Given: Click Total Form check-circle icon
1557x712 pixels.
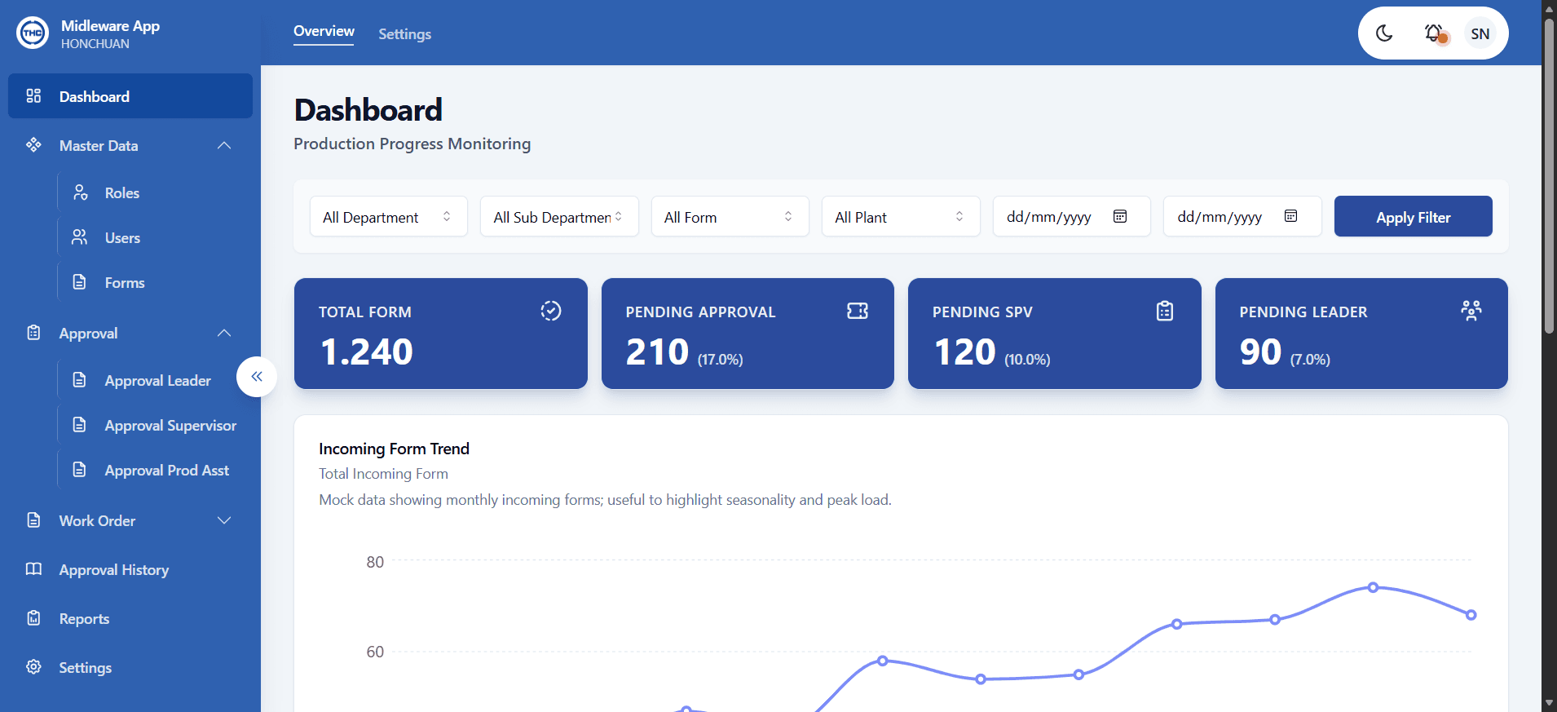Looking at the screenshot, I should 551,311.
